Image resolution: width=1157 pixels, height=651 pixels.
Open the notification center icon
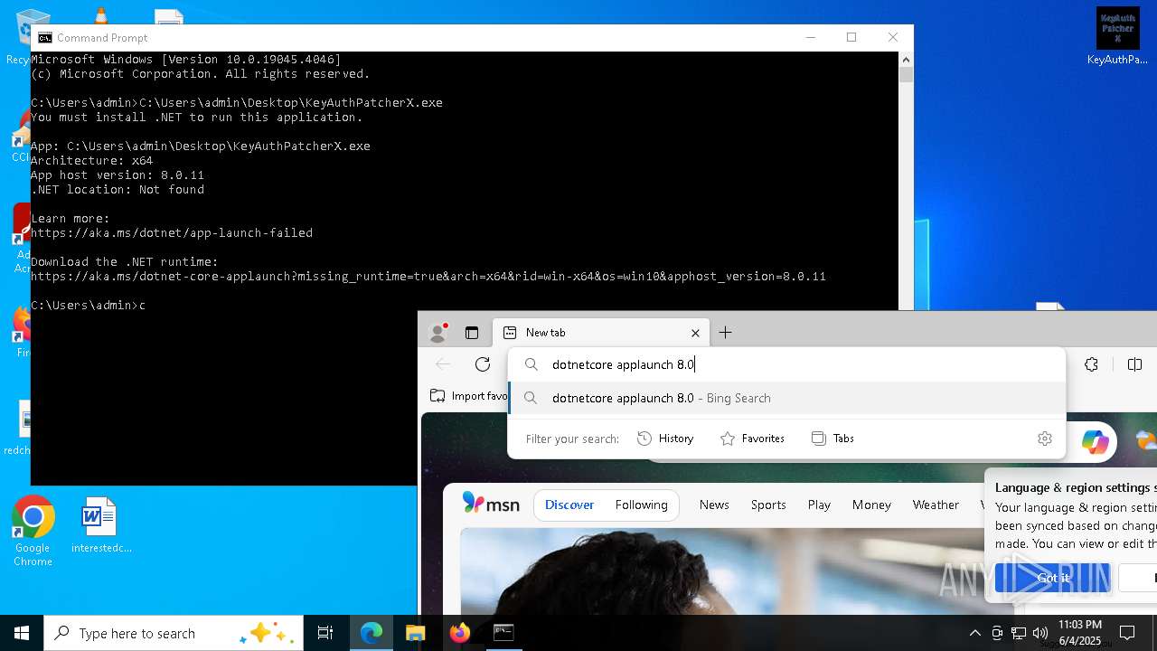point(1127,633)
